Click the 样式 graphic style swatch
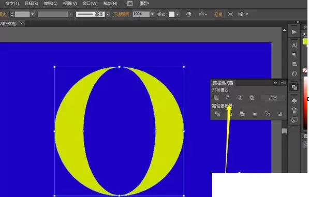Viewport: 309px width, 197px height. (172, 14)
